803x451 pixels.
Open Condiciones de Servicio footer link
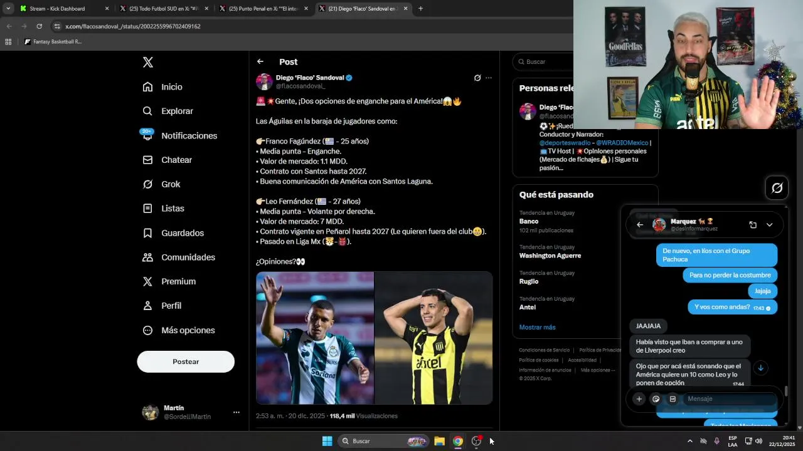point(544,350)
